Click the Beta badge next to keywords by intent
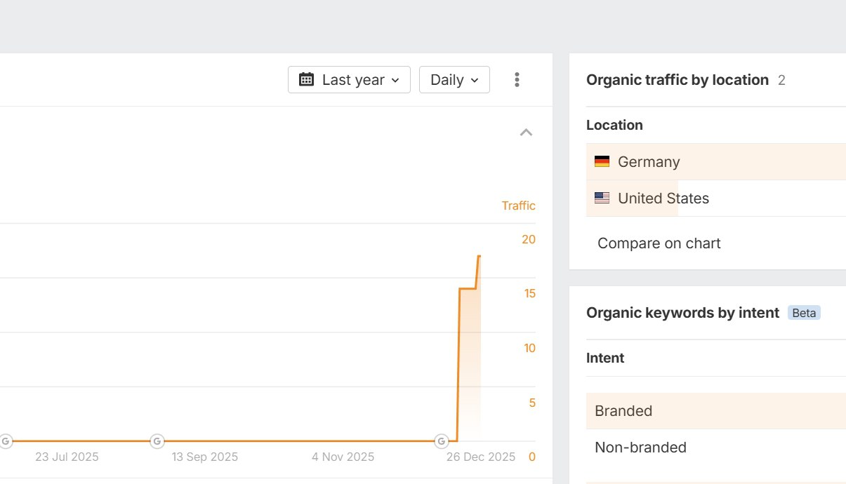Viewport: 846px width, 484px height. (x=804, y=313)
